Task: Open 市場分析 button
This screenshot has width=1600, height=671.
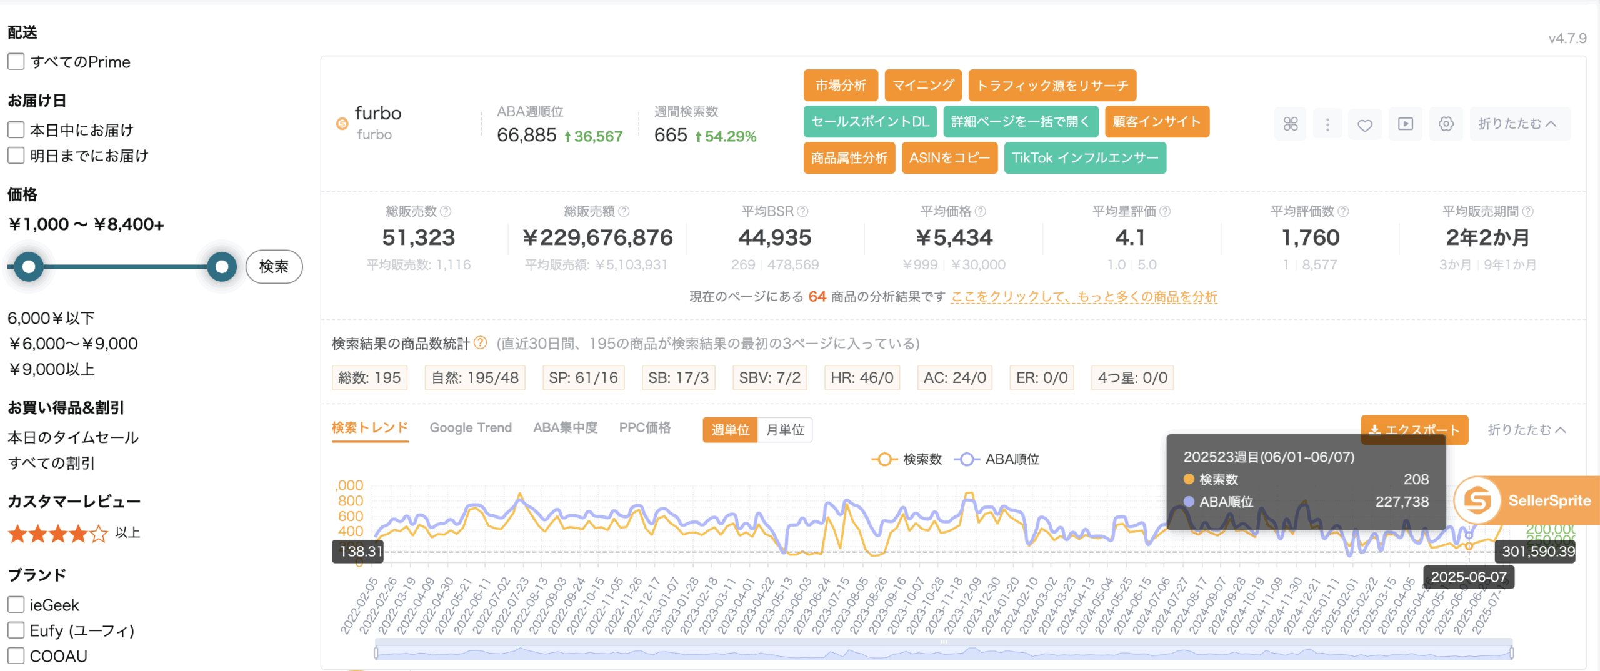Action: [841, 85]
